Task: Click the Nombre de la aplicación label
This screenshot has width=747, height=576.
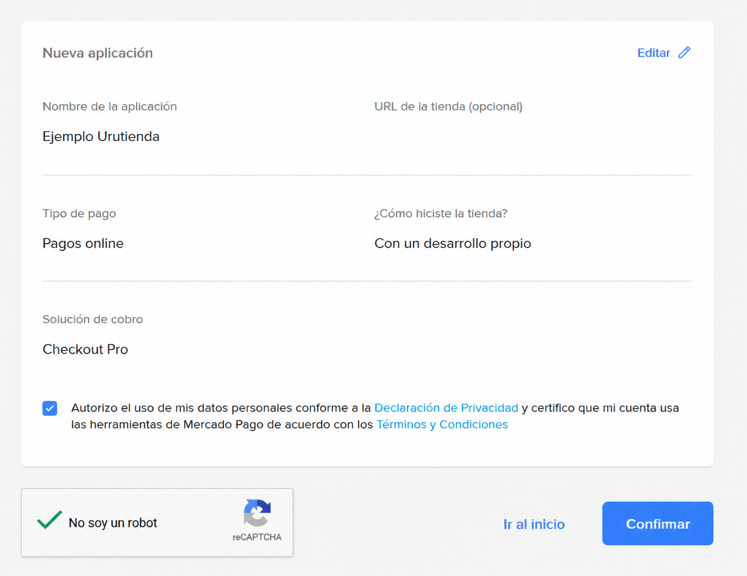Action: pyautogui.click(x=110, y=106)
